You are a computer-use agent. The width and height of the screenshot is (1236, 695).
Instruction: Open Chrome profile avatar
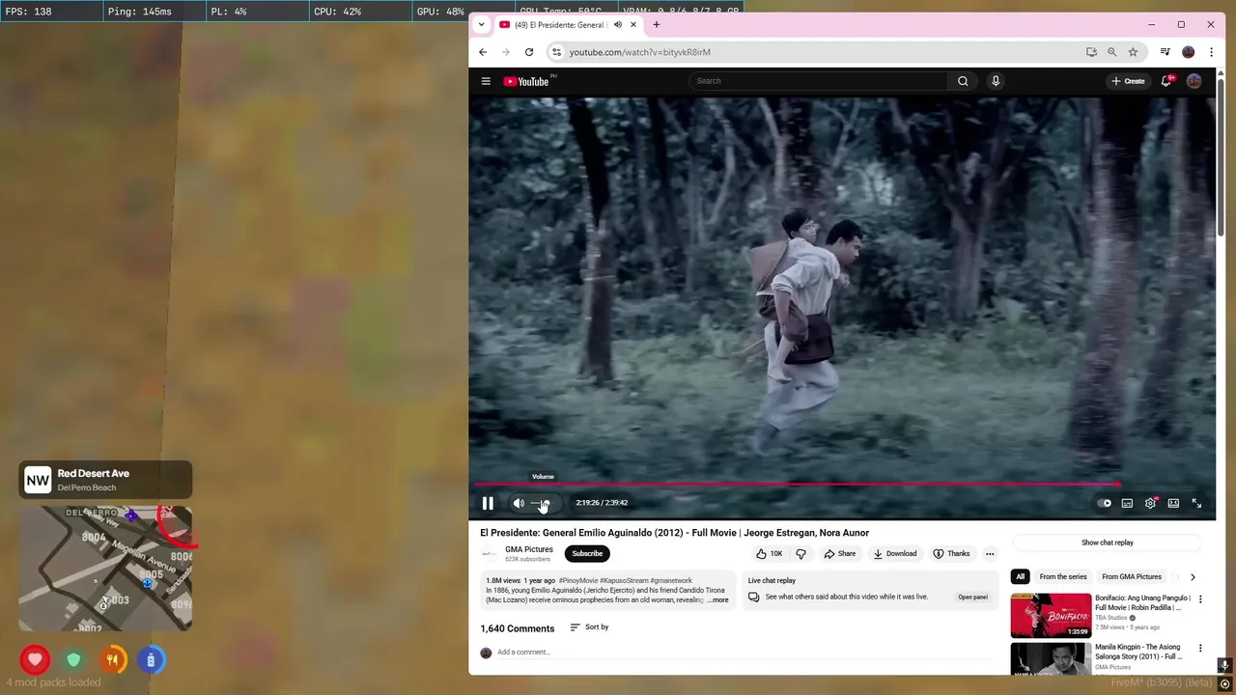(1189, 52)
